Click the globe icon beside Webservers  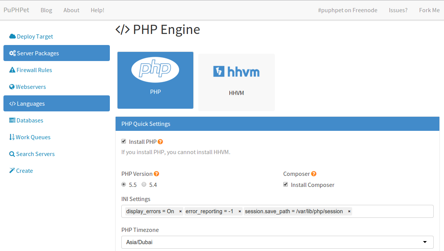point(11,87)
